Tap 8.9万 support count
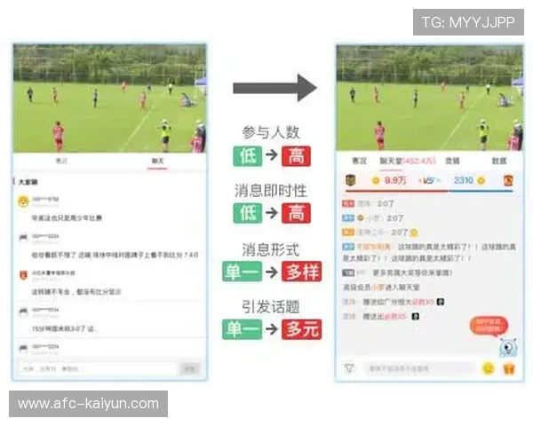 395,180
